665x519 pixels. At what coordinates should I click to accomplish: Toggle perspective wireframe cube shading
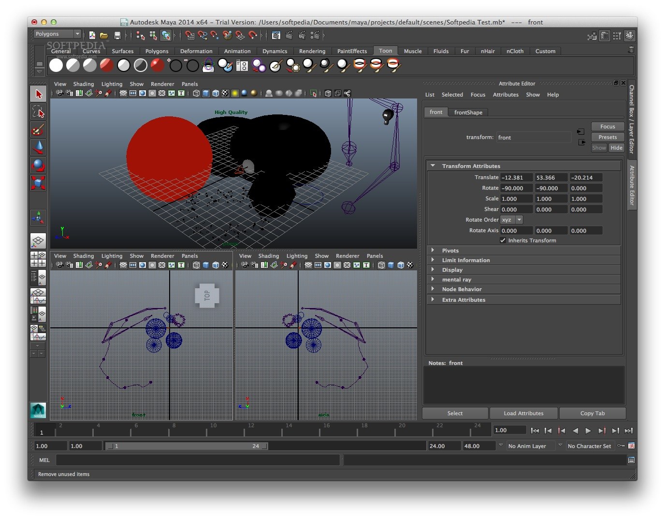click(x=196, y=93)
